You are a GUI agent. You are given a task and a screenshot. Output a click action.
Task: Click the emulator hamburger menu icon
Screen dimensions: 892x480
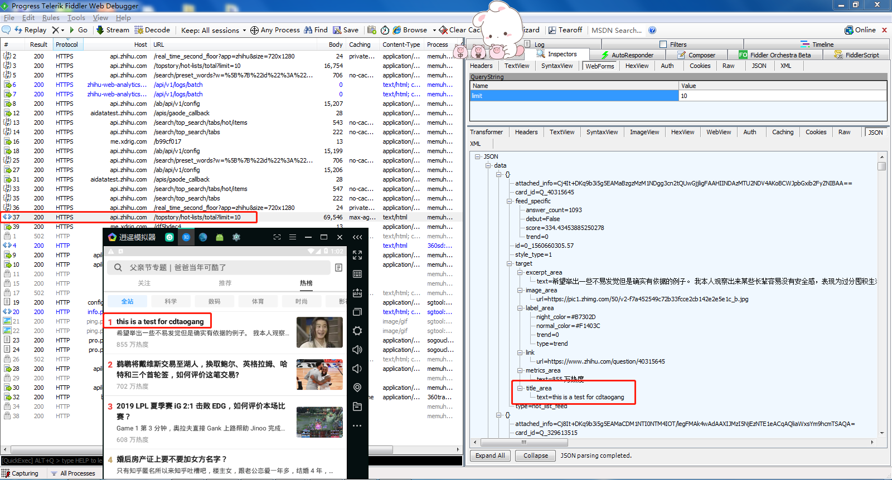coord(292,237)
